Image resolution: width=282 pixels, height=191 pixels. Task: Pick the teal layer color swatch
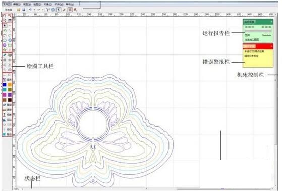(5, 90)
